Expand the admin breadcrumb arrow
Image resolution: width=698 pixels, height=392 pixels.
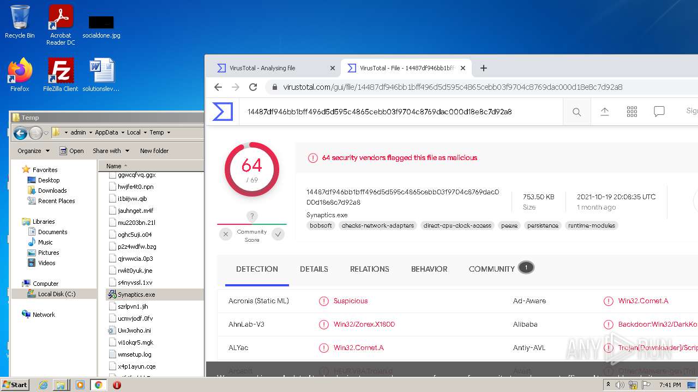[x=90, y=132]
